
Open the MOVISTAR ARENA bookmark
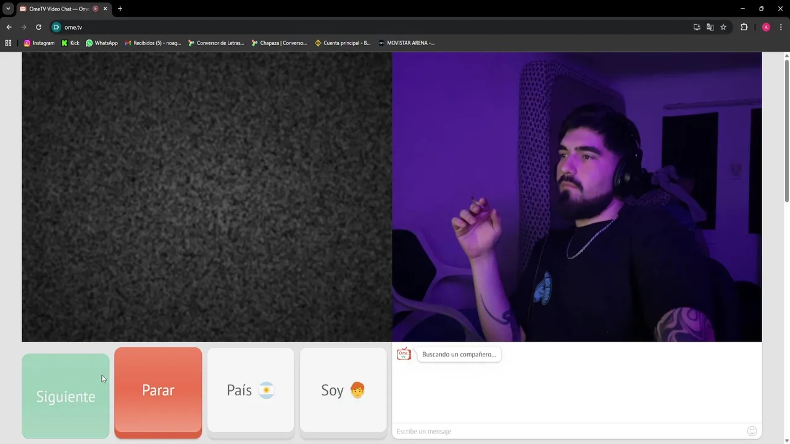pyautogui.click(x=406, y=43)
